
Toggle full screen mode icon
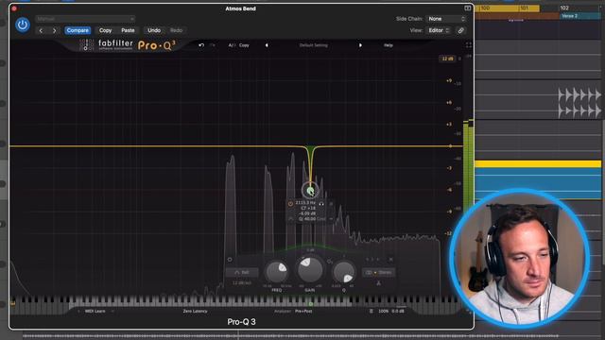(469, 45)
